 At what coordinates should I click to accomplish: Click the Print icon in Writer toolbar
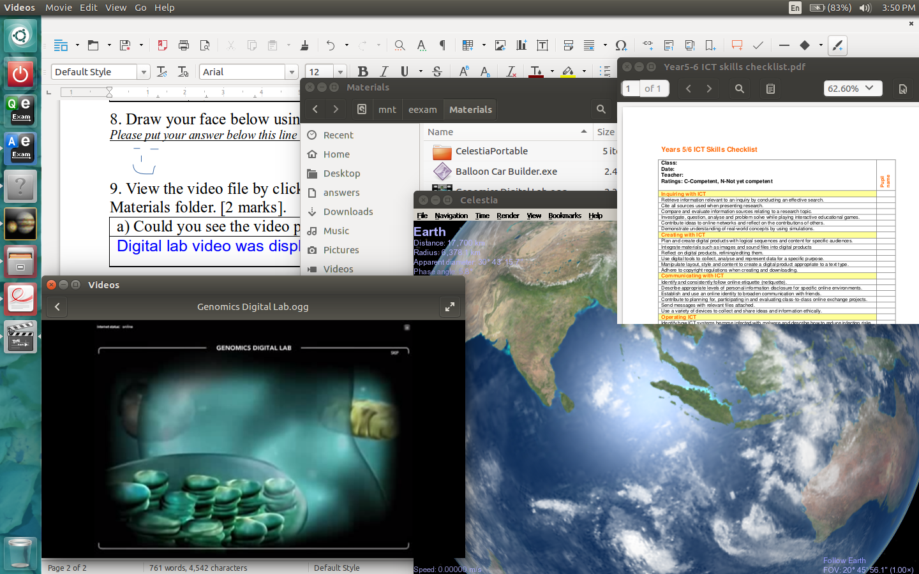click(184, 45)
